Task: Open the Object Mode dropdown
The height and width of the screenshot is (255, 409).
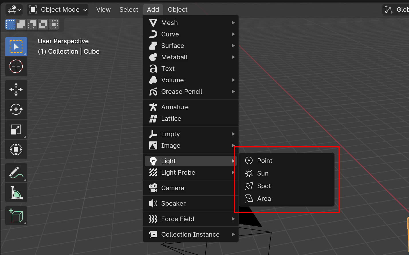Action: coord(58,10)
